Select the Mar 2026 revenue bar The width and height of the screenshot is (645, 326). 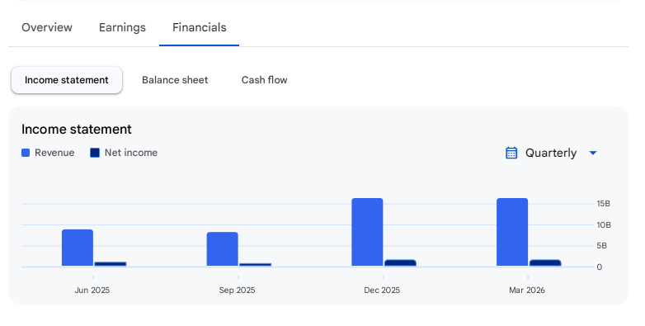click(512, 232)
